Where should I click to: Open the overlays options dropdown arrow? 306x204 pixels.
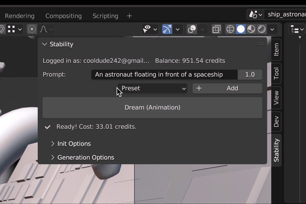(x=202, y=29)
